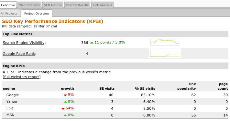Switch to the Executive tab

tap(8, 5)
